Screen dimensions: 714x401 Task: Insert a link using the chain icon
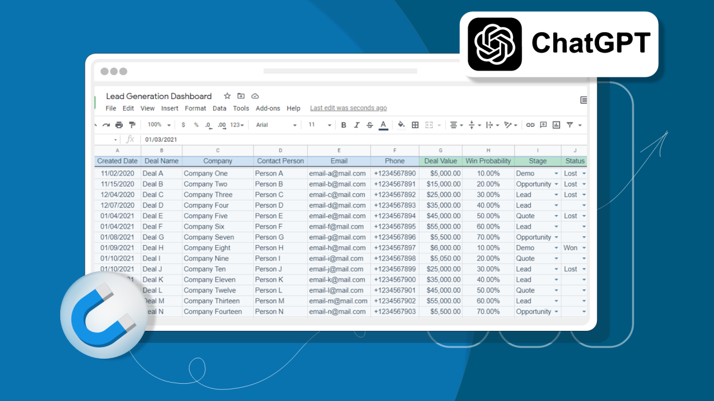[530, 125]
